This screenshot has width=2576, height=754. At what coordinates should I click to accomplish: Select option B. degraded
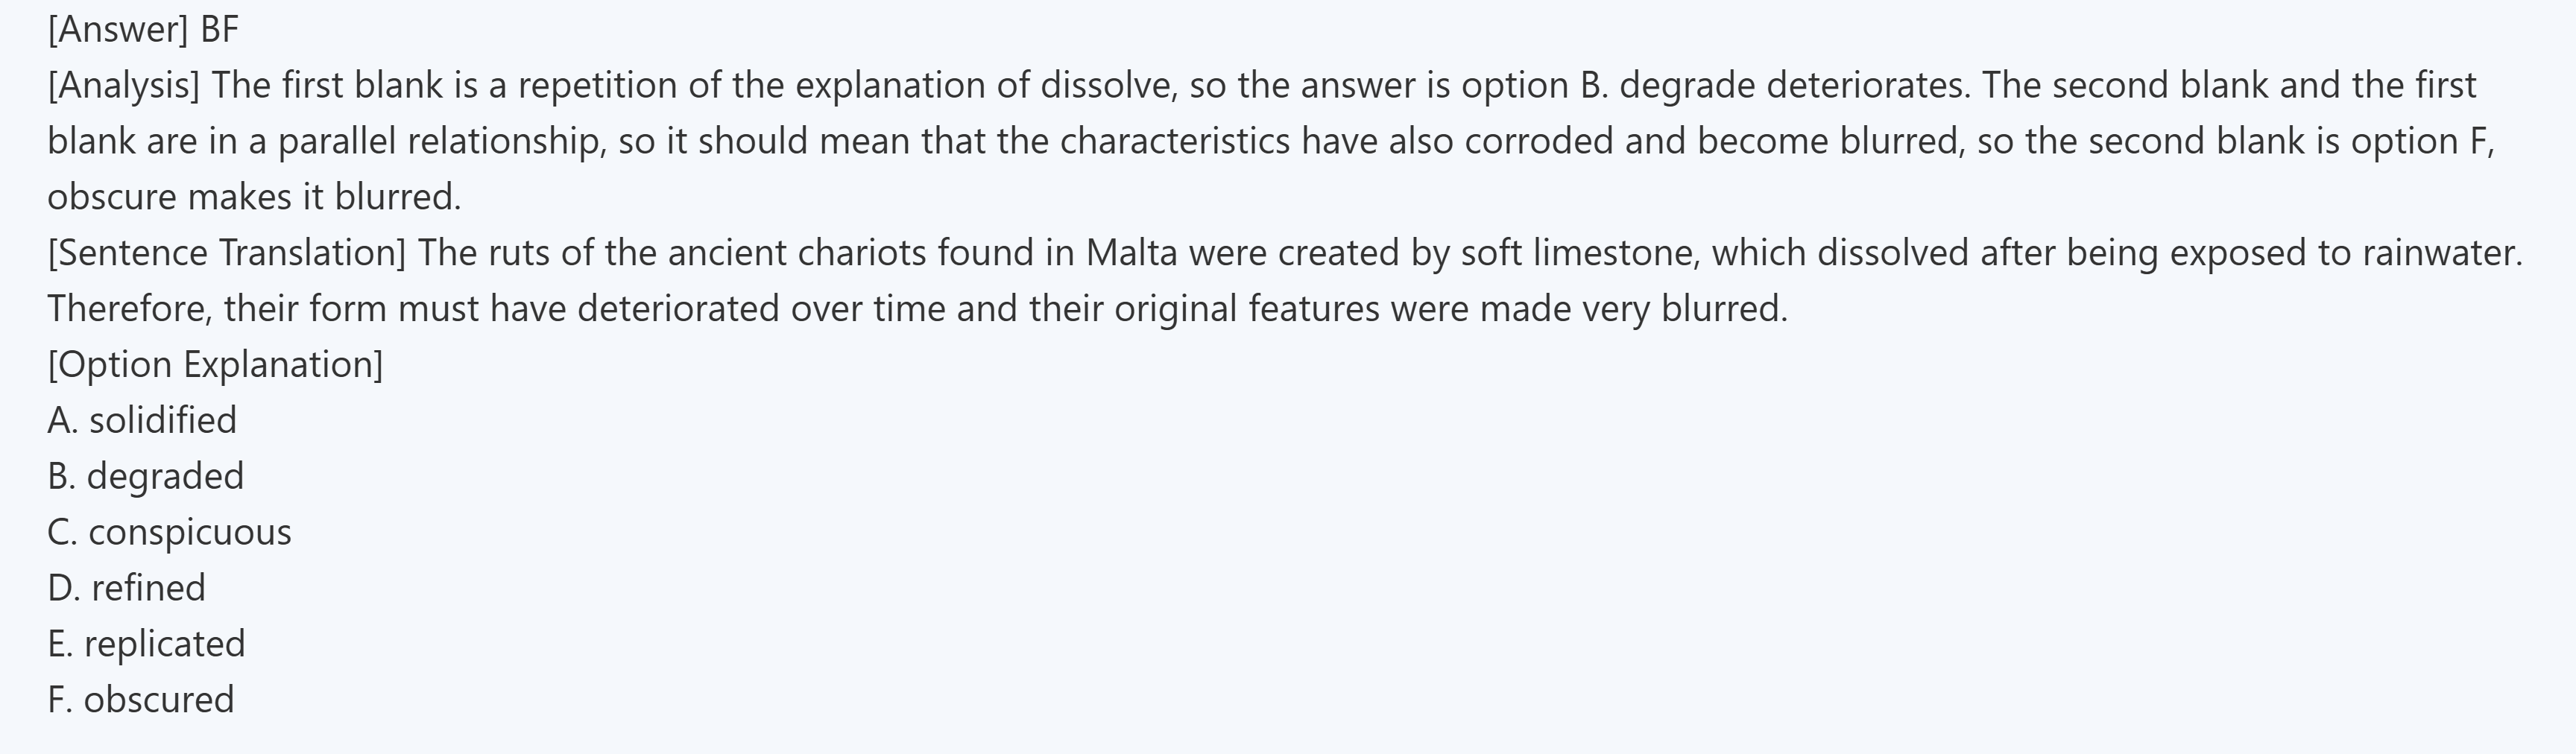coord(145,477)
